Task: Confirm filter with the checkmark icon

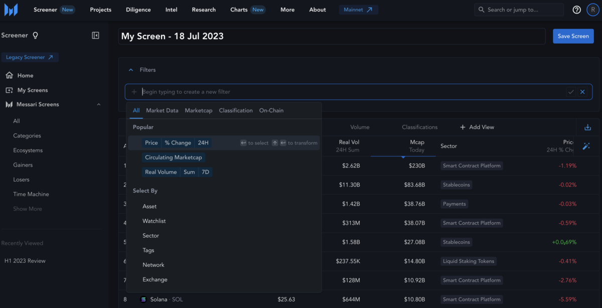Action: tap(571, 92)
